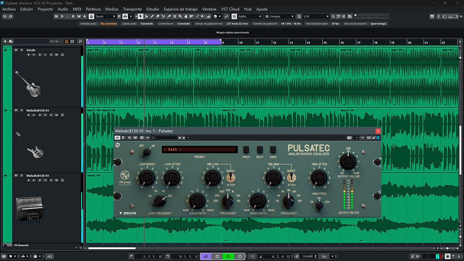Open the Ayuda menu
The image size is (464, 261).
[262, 9]
